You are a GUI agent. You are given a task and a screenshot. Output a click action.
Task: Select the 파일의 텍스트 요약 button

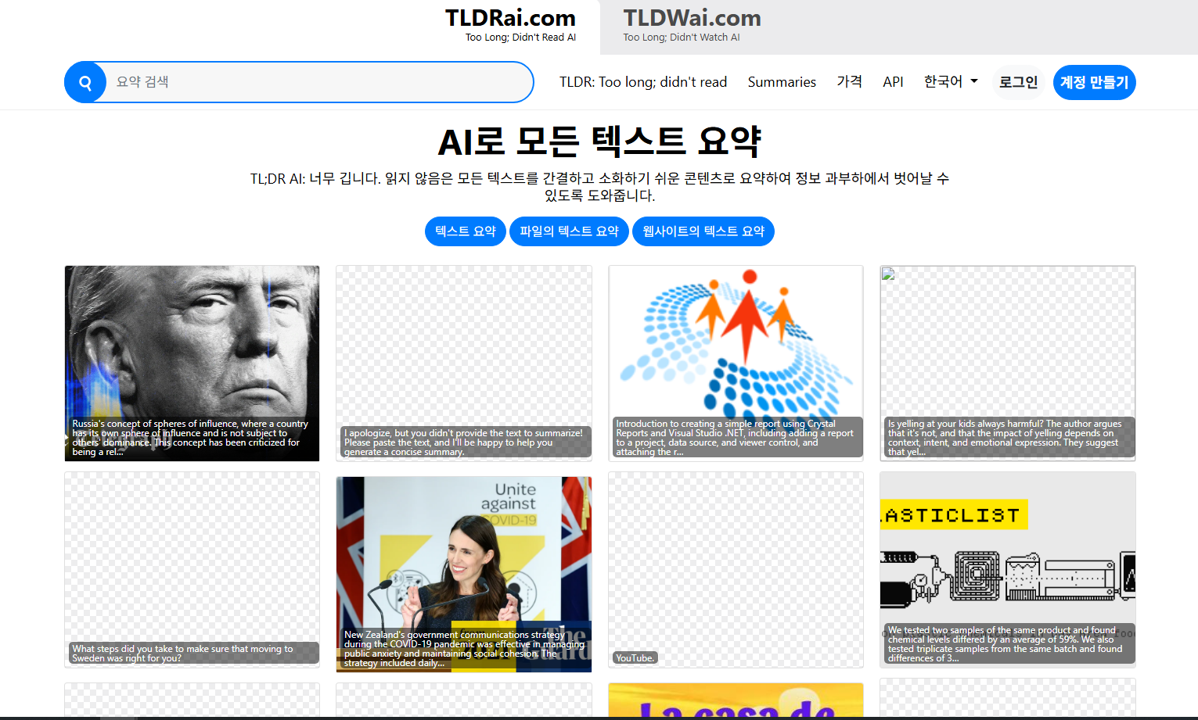pos(569,231)
